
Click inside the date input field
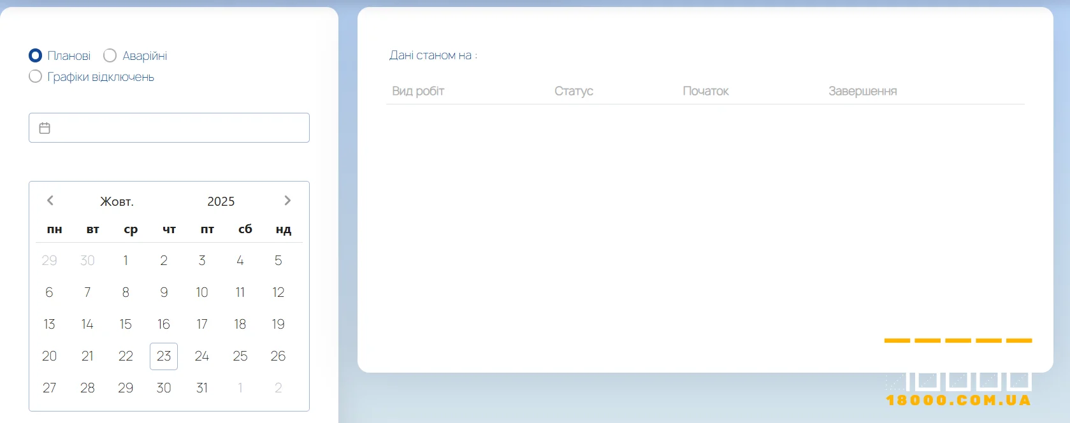pyautogui.click(x=178, y=128)
